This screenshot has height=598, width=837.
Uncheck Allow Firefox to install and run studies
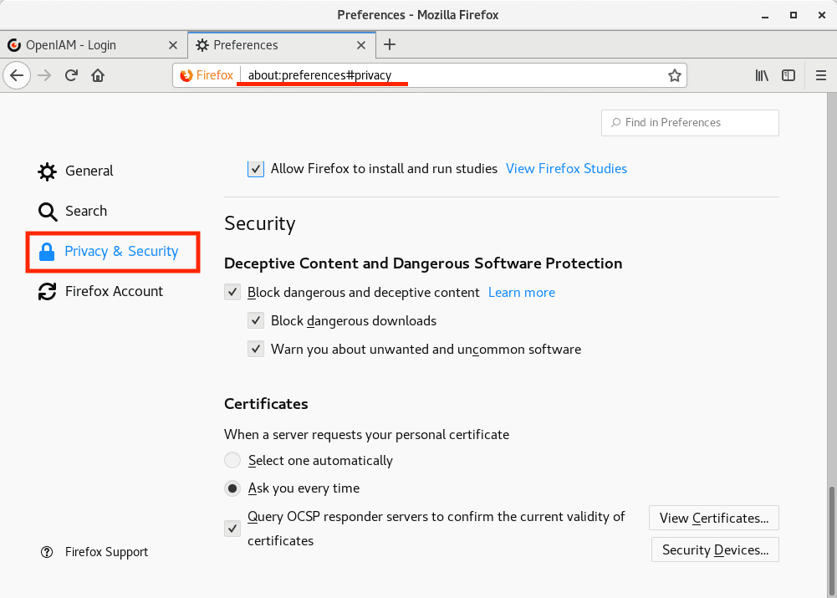click(256, 169)
